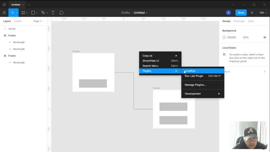Click the Share button
Viewport: 270px width, 152px height.
[x=241, y=13]
